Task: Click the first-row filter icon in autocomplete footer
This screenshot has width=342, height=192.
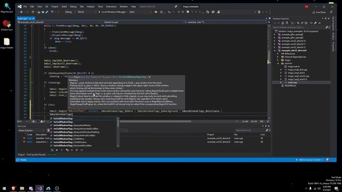Action: [x=52, y=150]
